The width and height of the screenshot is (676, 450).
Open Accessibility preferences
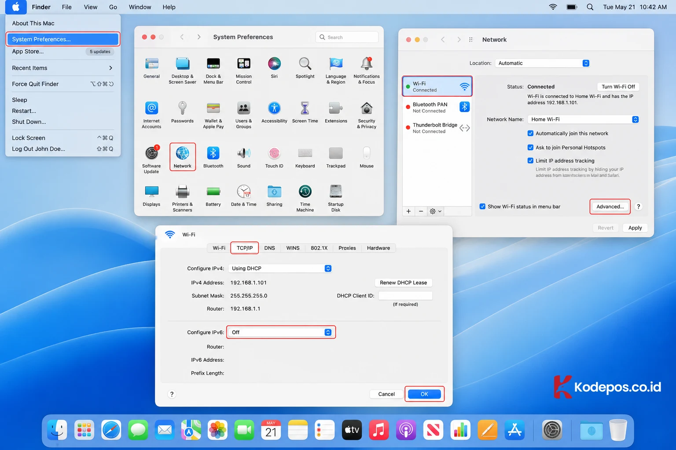[274, 112]
